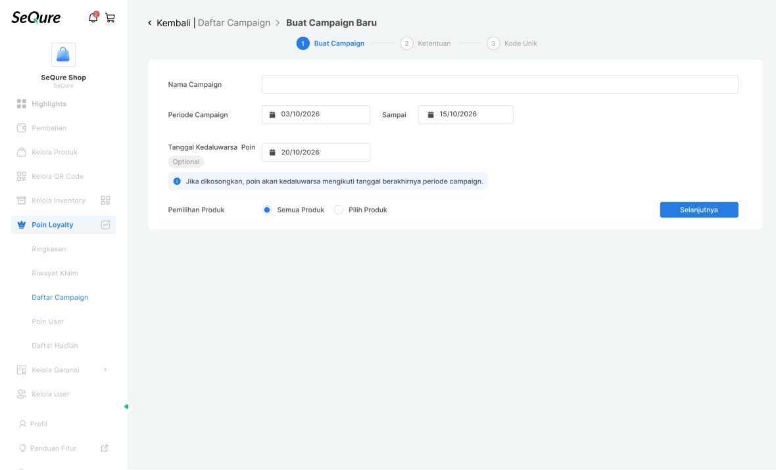Screen dimensions: 776x470
Task: Open the start date 03/10/2026 picker
Action: 316,114
